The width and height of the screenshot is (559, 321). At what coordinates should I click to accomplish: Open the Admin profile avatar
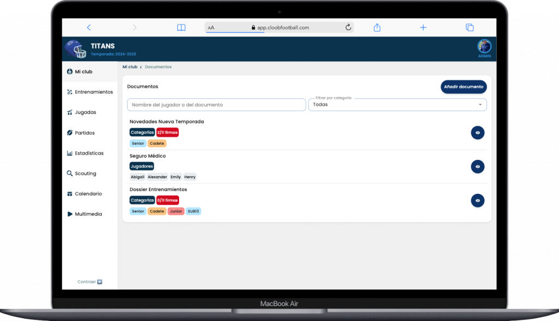(x=484, y=46)
